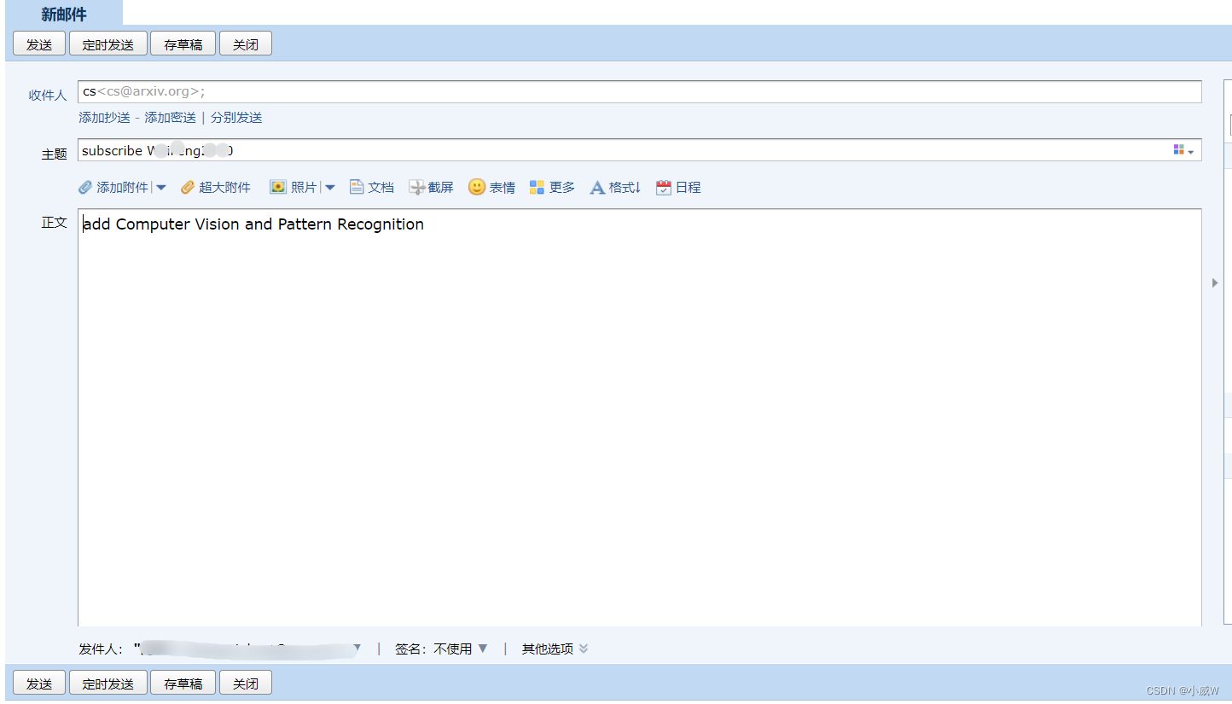Open the subject color marker dropdown
1232x704 pixels.
(1183, 150)
